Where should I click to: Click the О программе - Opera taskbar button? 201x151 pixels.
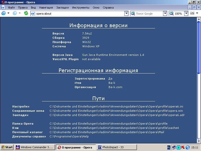pos(76,147)
